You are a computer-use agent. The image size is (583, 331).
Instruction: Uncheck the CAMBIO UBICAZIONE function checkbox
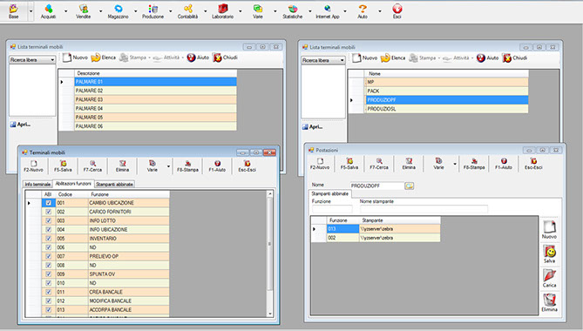pos(48,203)
